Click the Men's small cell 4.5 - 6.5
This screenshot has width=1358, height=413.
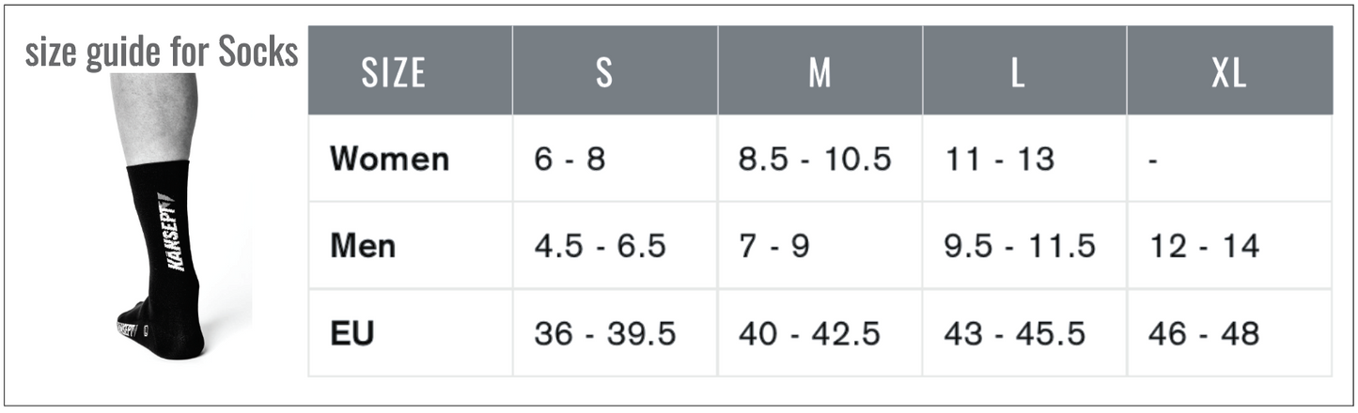pos(600,246)
